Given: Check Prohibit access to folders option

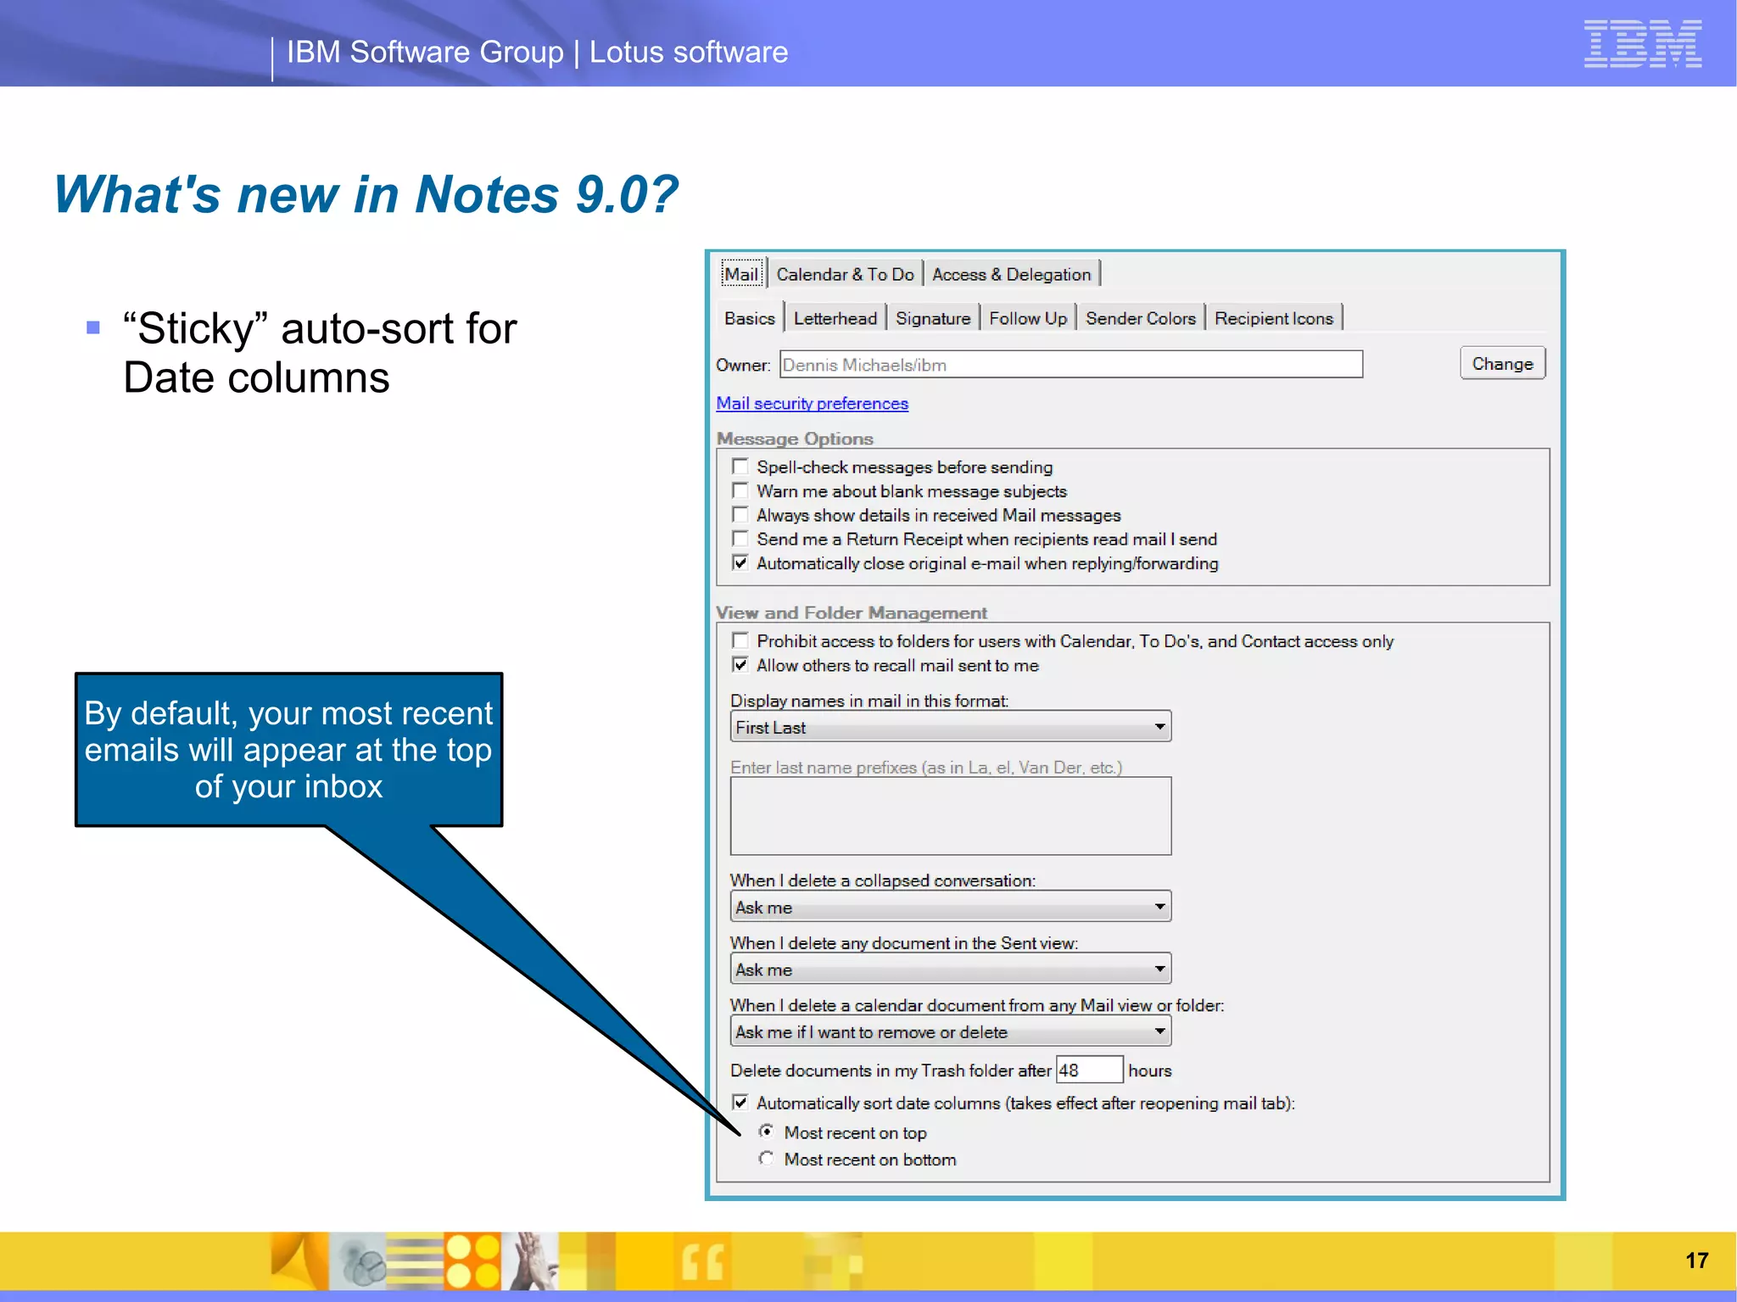Looking at the screenshot, I should tap(740, 640).
